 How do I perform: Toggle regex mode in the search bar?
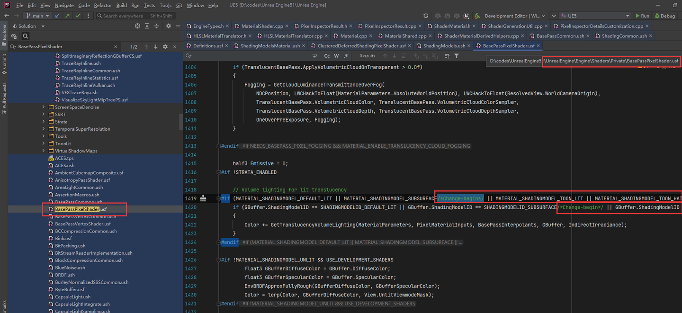point(346,56)
